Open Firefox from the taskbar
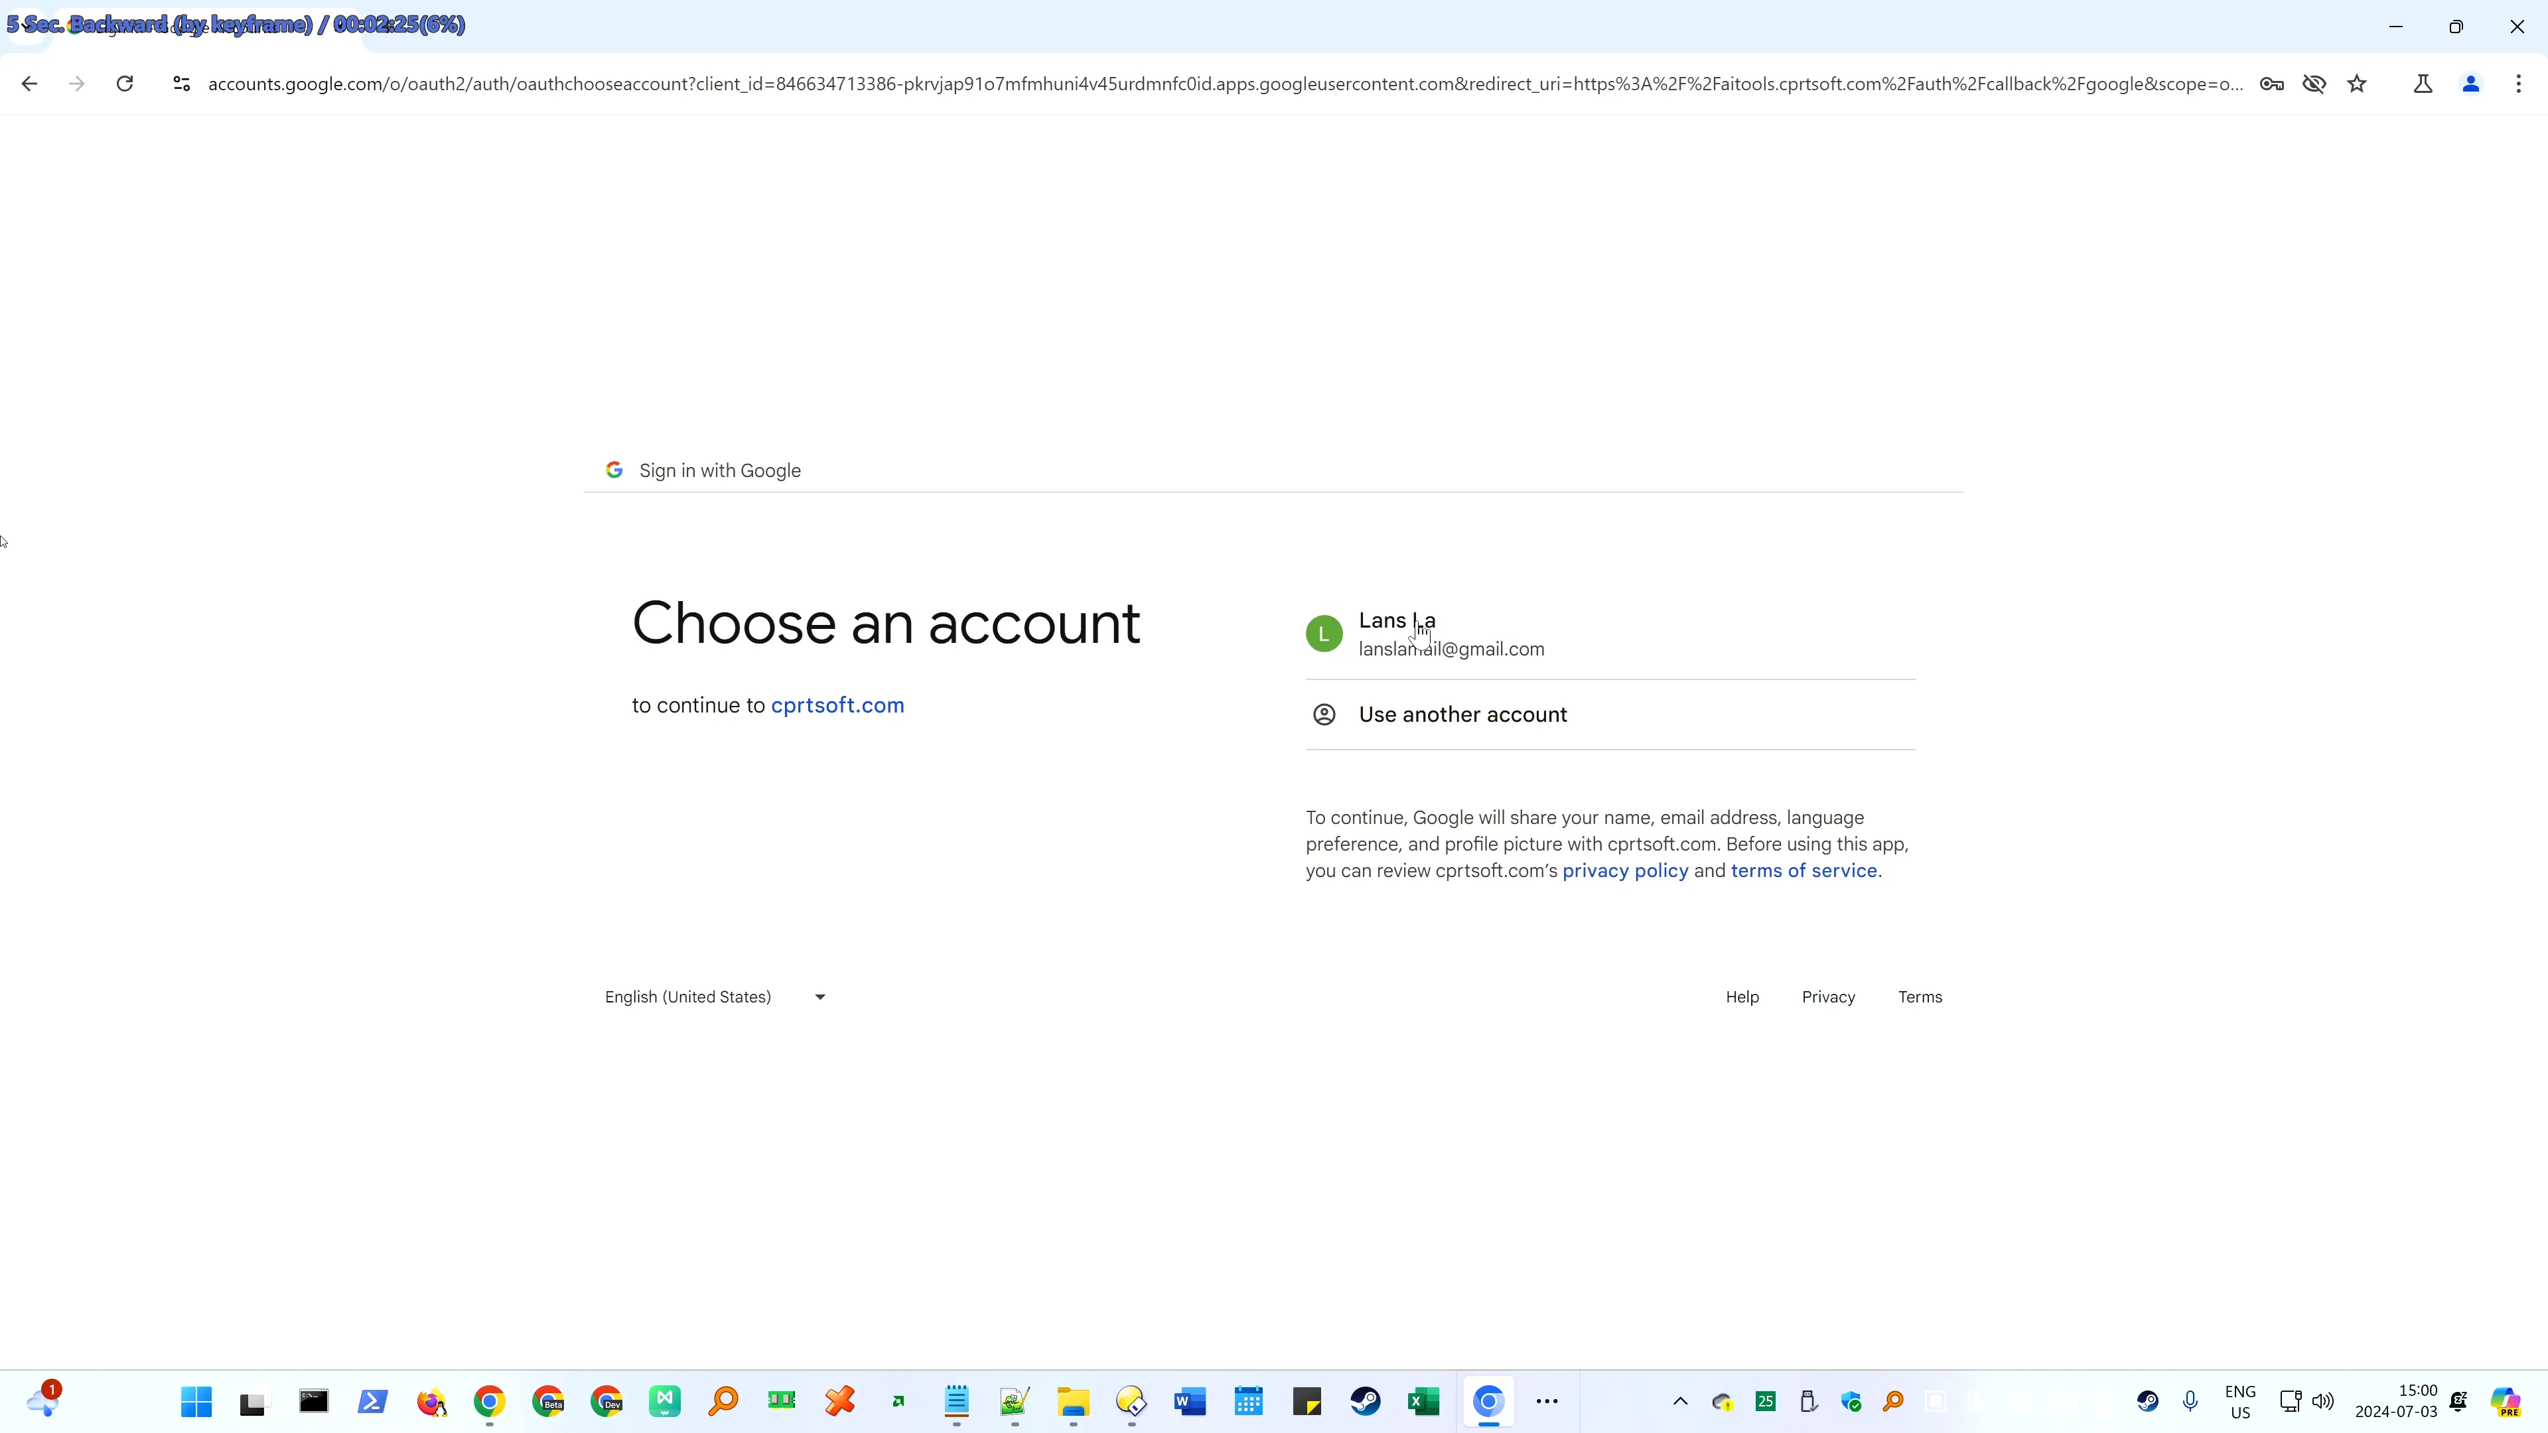The image size is (2548, 1433). pyautogui.click(x=431, y=1401)
